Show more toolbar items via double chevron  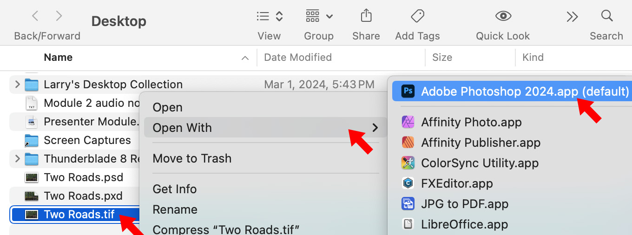572,17
